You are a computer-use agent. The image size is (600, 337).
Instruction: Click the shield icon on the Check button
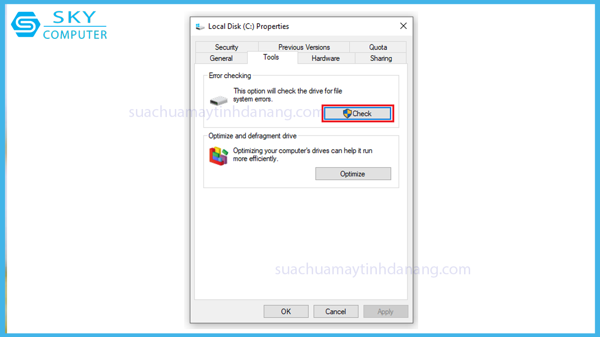point(347,113)
